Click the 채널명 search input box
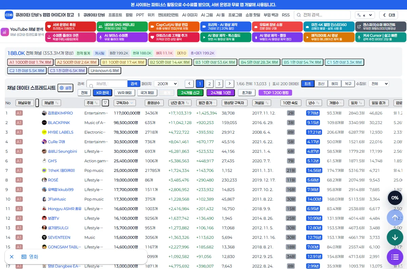Image resolution: width=407 pixels, height=269 pixels. click(107, 84)
